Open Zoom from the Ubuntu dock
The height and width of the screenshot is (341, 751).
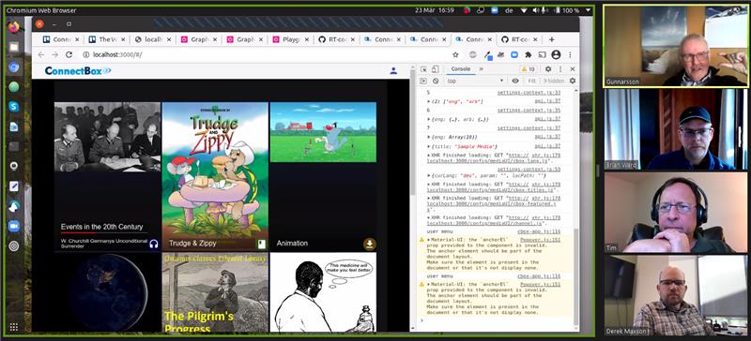[x=14, y=226]
